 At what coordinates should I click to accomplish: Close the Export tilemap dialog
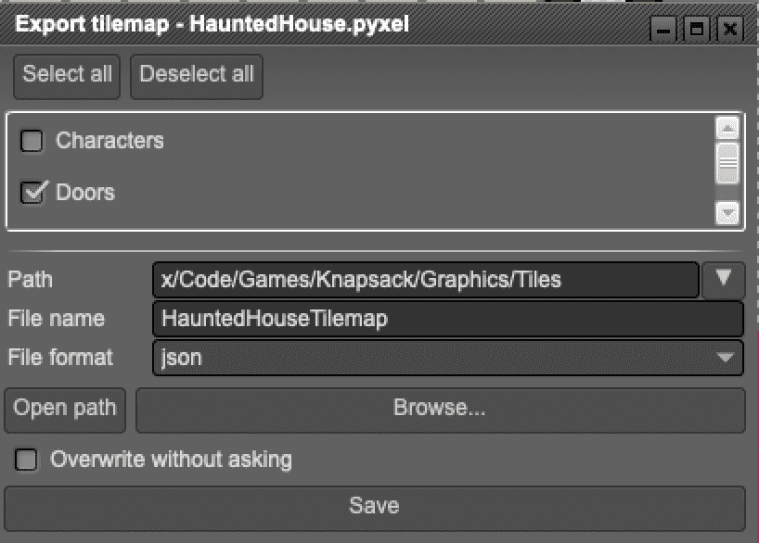click(x=729, y=29)
